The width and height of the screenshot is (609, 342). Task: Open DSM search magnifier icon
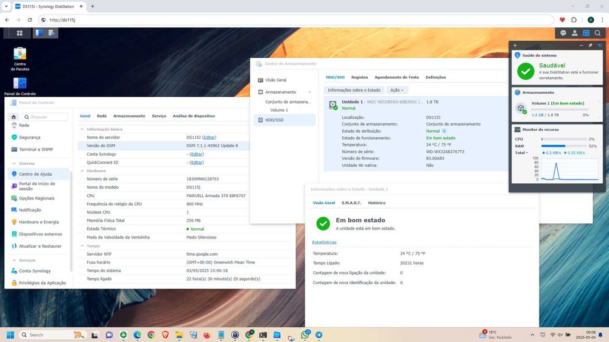pyautogui.click(x=597, y=33)
